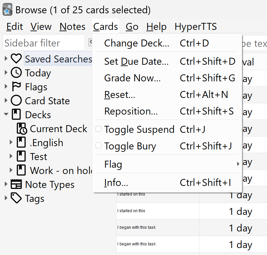This screenshot has width=267, height=255.
Task: Click the Flags flag icon
Action: click(16, 87)
